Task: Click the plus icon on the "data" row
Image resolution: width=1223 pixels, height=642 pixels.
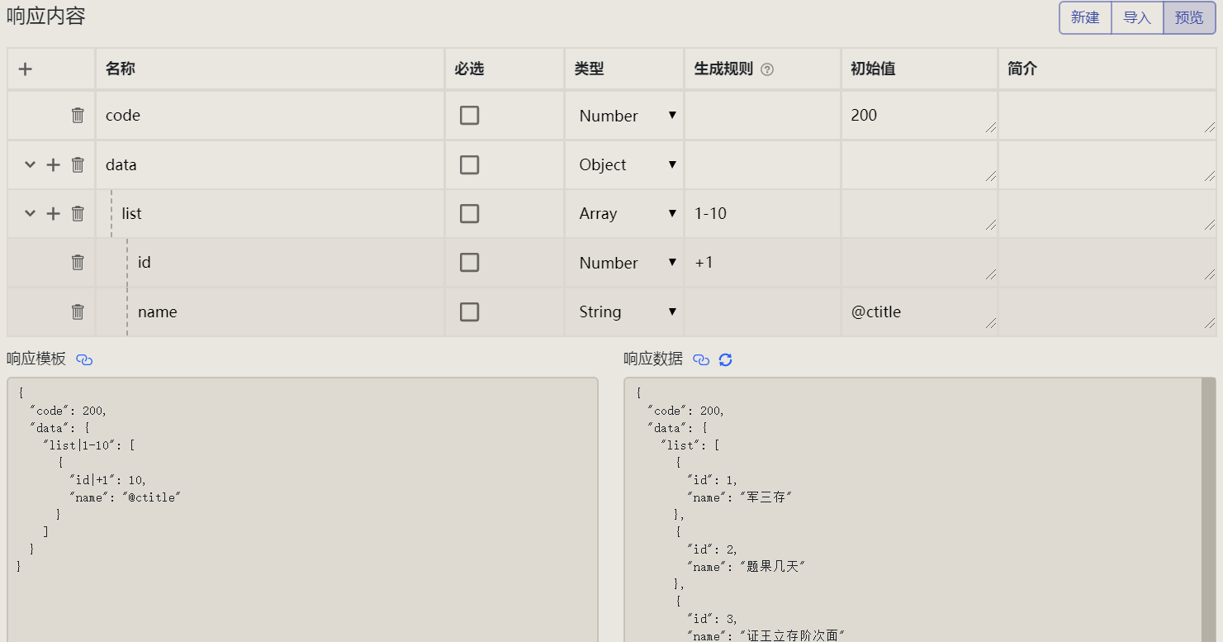Action: tap(52, 164)
